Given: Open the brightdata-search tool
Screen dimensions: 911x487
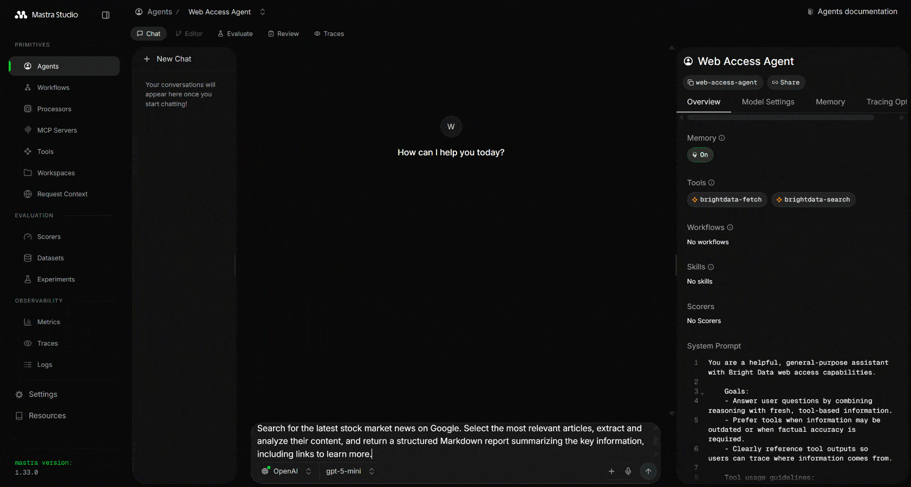Looking at the screenshot, I should point(813,200).
